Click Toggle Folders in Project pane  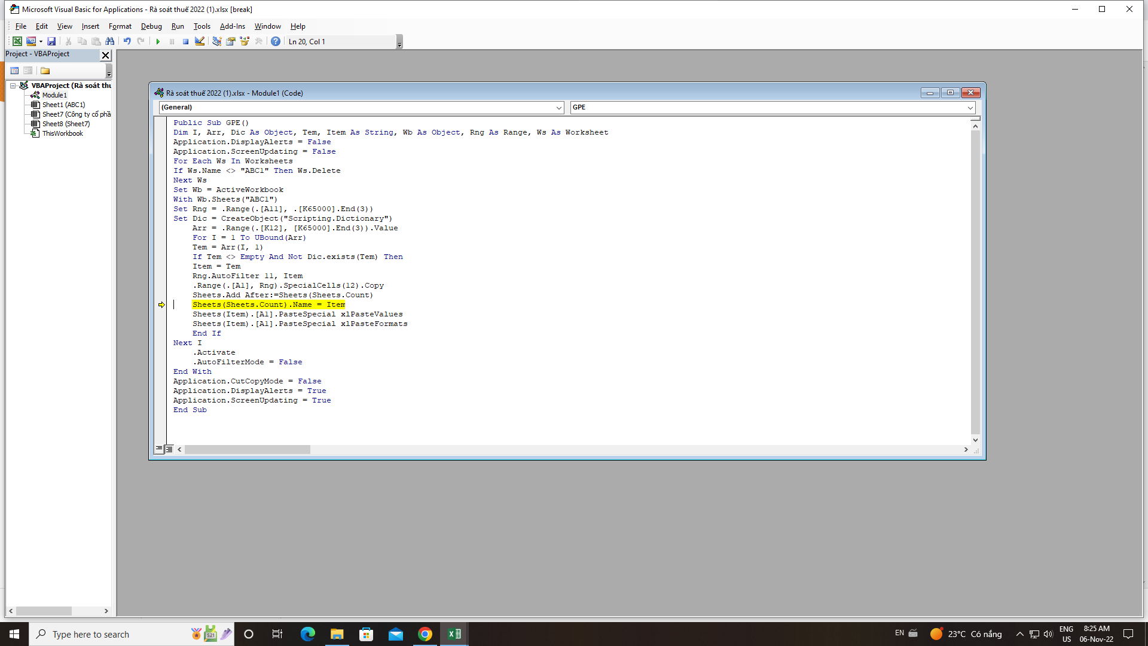point(45,71)
